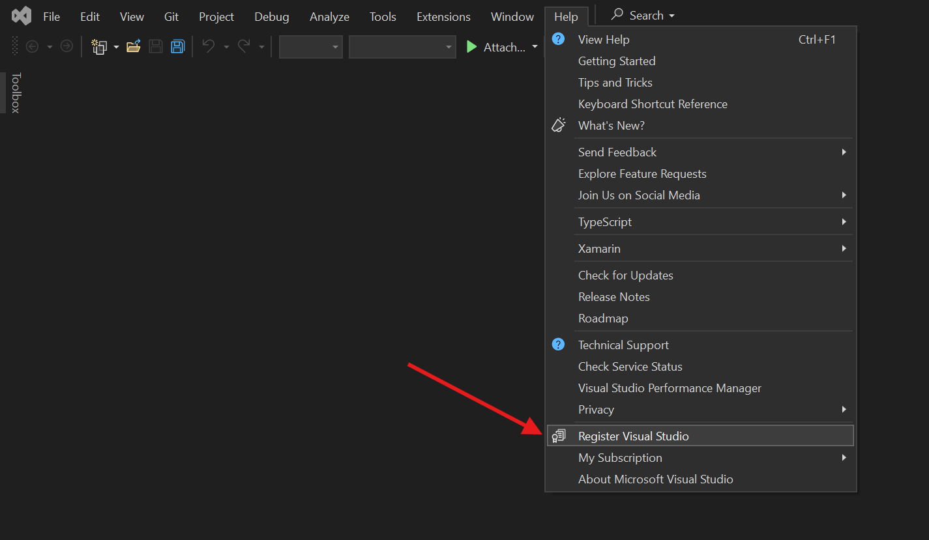Click the Save All icon

177,46
